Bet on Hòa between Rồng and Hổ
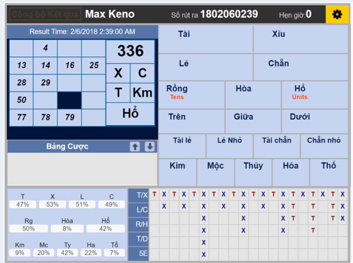353x263 pixels. (253, 95)
